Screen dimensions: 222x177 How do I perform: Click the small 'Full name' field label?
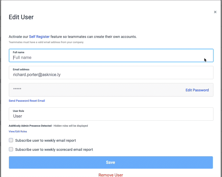(18, 52)
